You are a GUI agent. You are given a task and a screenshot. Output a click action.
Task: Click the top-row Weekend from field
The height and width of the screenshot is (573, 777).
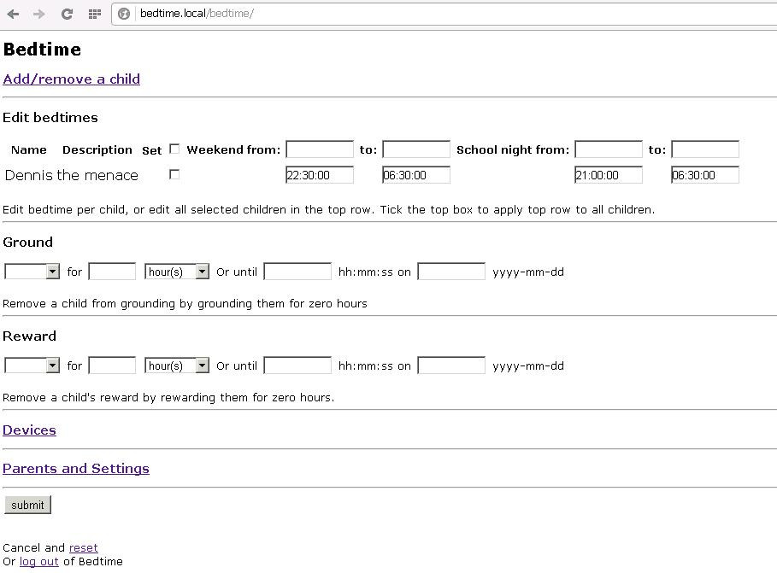pyautogui.click(x=320, y=149)
